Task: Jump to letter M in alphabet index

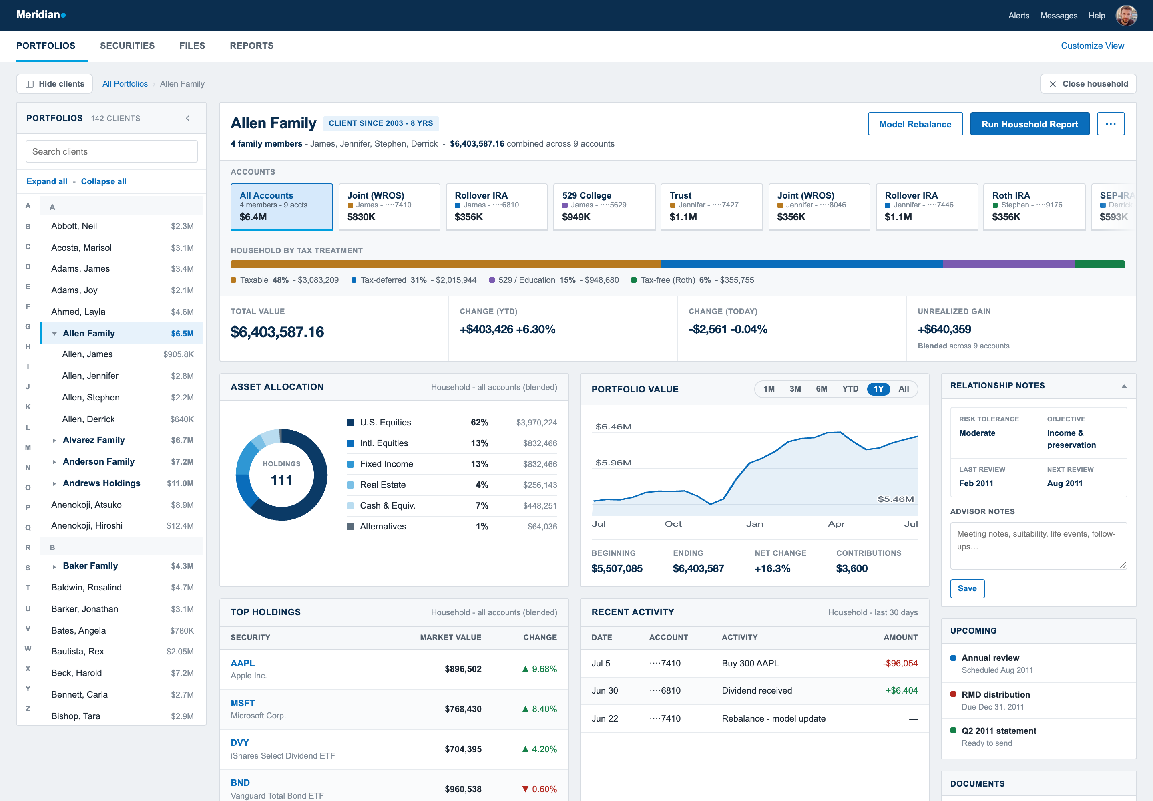Action: 28,448
